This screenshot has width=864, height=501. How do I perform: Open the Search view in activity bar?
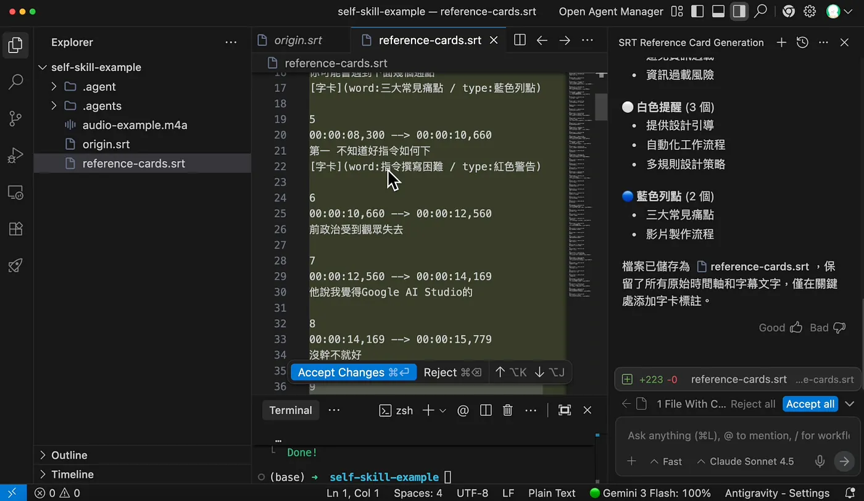point(15,82)
